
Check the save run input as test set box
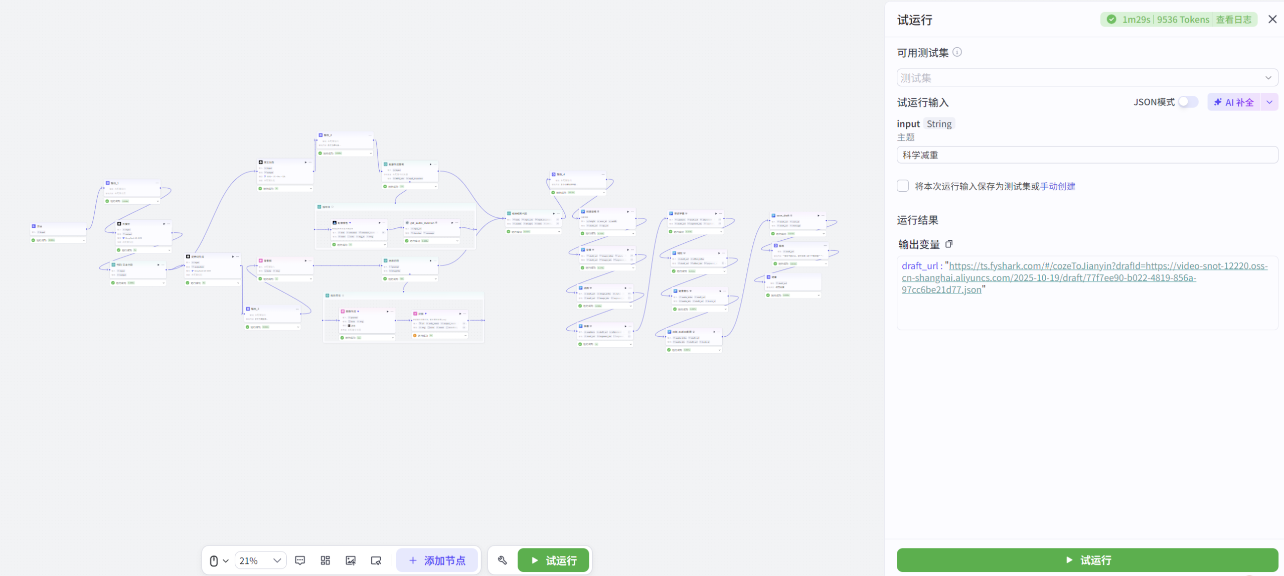(903, 186)
